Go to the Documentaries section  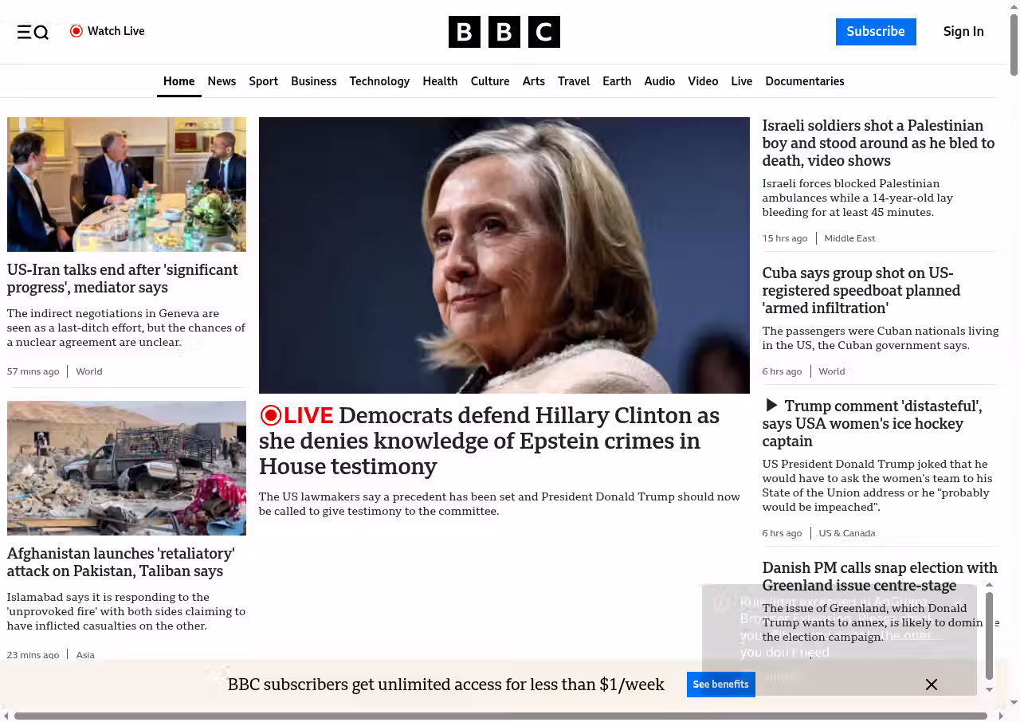tap(804, 81)
